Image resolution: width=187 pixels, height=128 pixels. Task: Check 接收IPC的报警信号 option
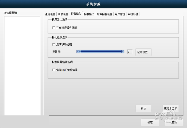pos(54,70)
